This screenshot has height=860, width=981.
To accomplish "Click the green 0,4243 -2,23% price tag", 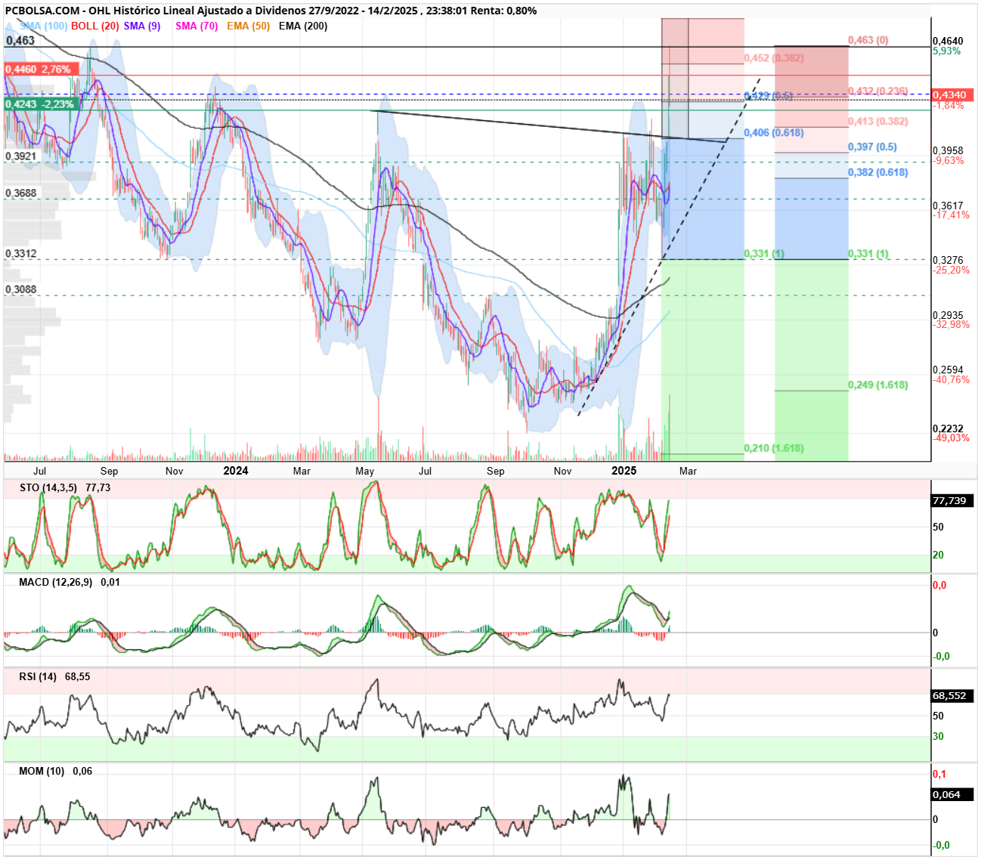I will pyautogui.click(x=42, y=104).
